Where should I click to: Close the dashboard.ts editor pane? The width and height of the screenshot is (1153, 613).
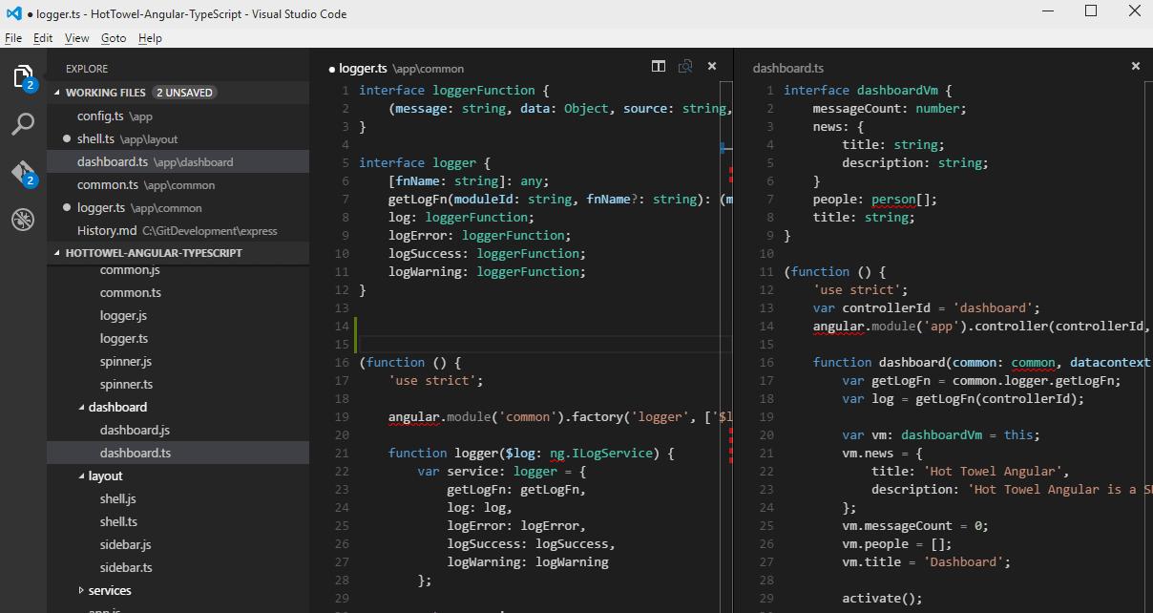[1136, 67]
